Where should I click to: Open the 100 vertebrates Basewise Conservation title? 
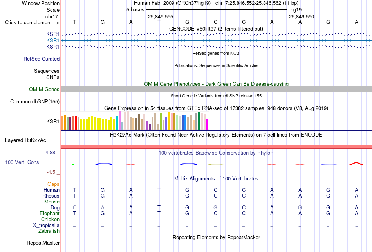[x=216, y=153]
